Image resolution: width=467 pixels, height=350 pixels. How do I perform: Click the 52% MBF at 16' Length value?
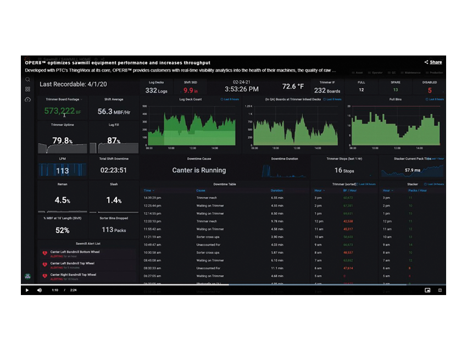(x=63, y=230)
